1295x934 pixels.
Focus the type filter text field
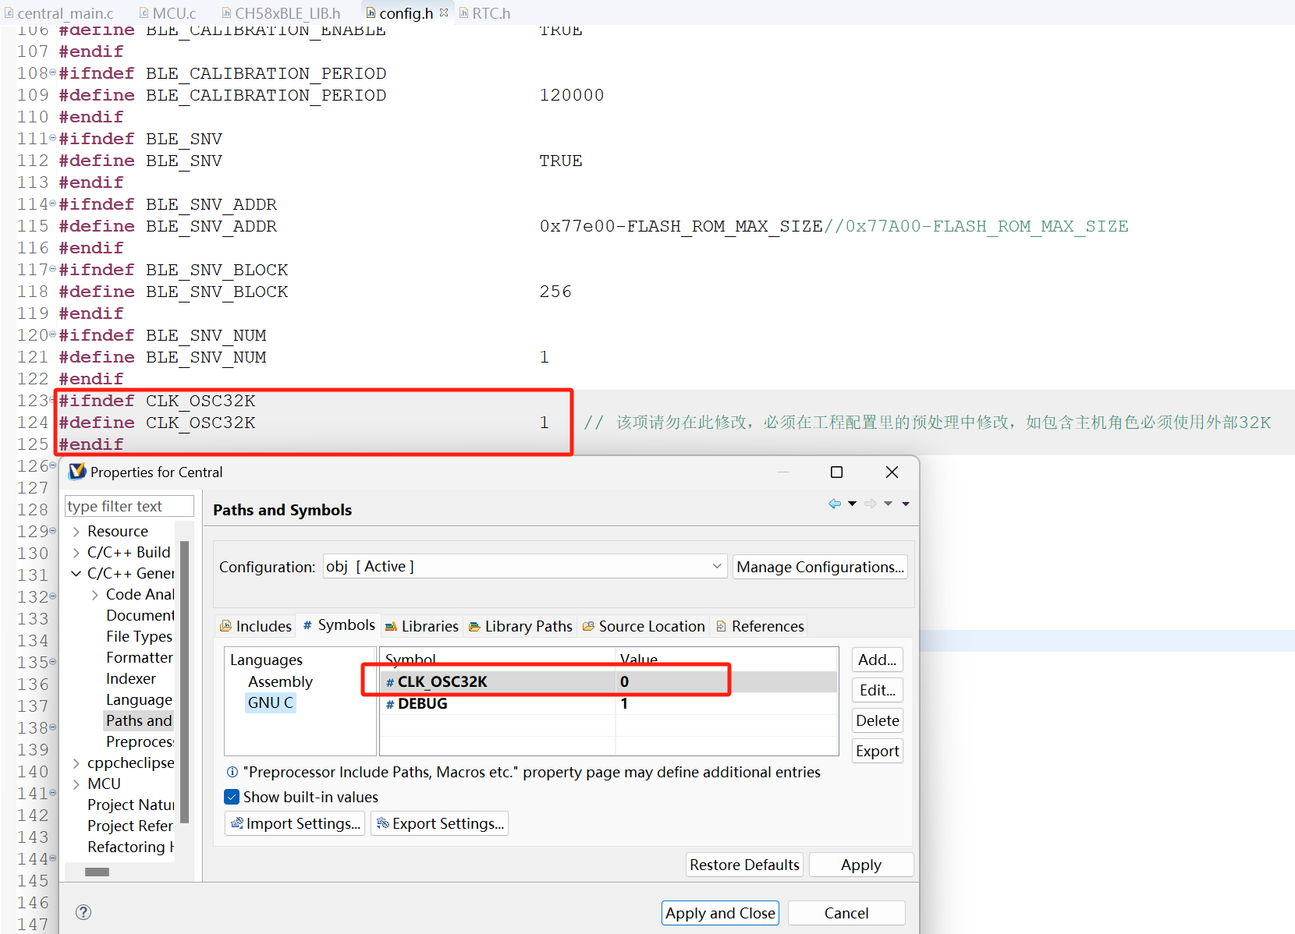(129, 506)
